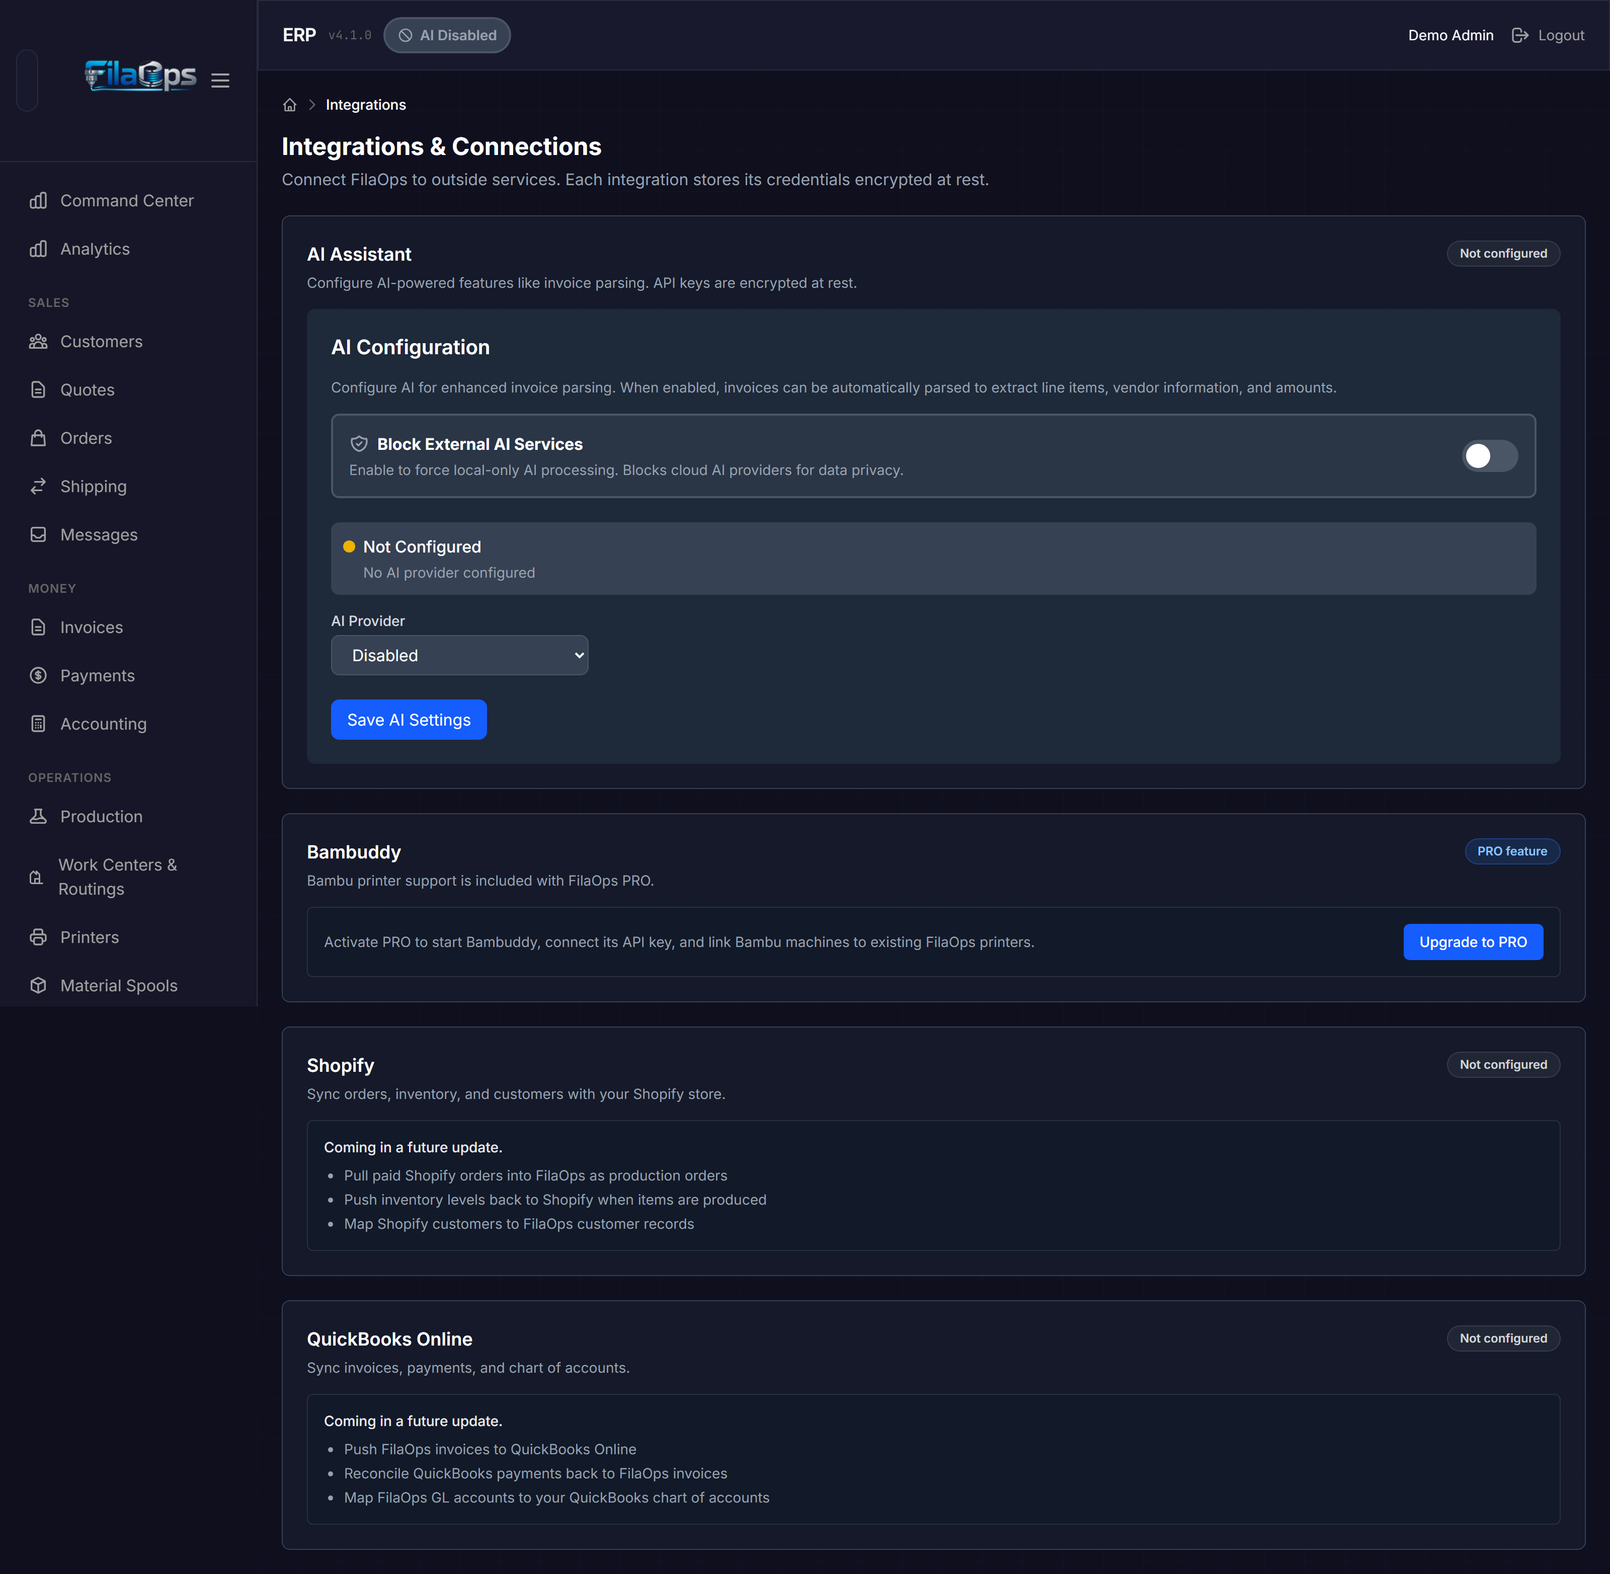This screenshot has height=1574, width=1610.
Task: Click Save AI Settings button
Action: (x=408, y=719)
